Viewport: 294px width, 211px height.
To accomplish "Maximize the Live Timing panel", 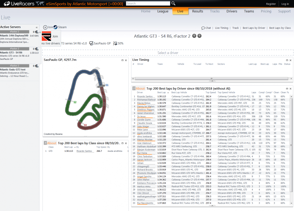I will [287, 60].
